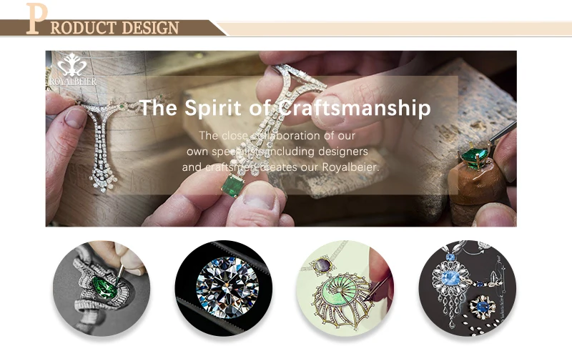The width and height of the screenshot is (572, 346).
Task: Click the 'own specialists including designers' text line
Action: point(277,152)
